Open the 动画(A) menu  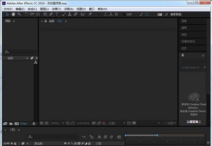pos(69,9)
